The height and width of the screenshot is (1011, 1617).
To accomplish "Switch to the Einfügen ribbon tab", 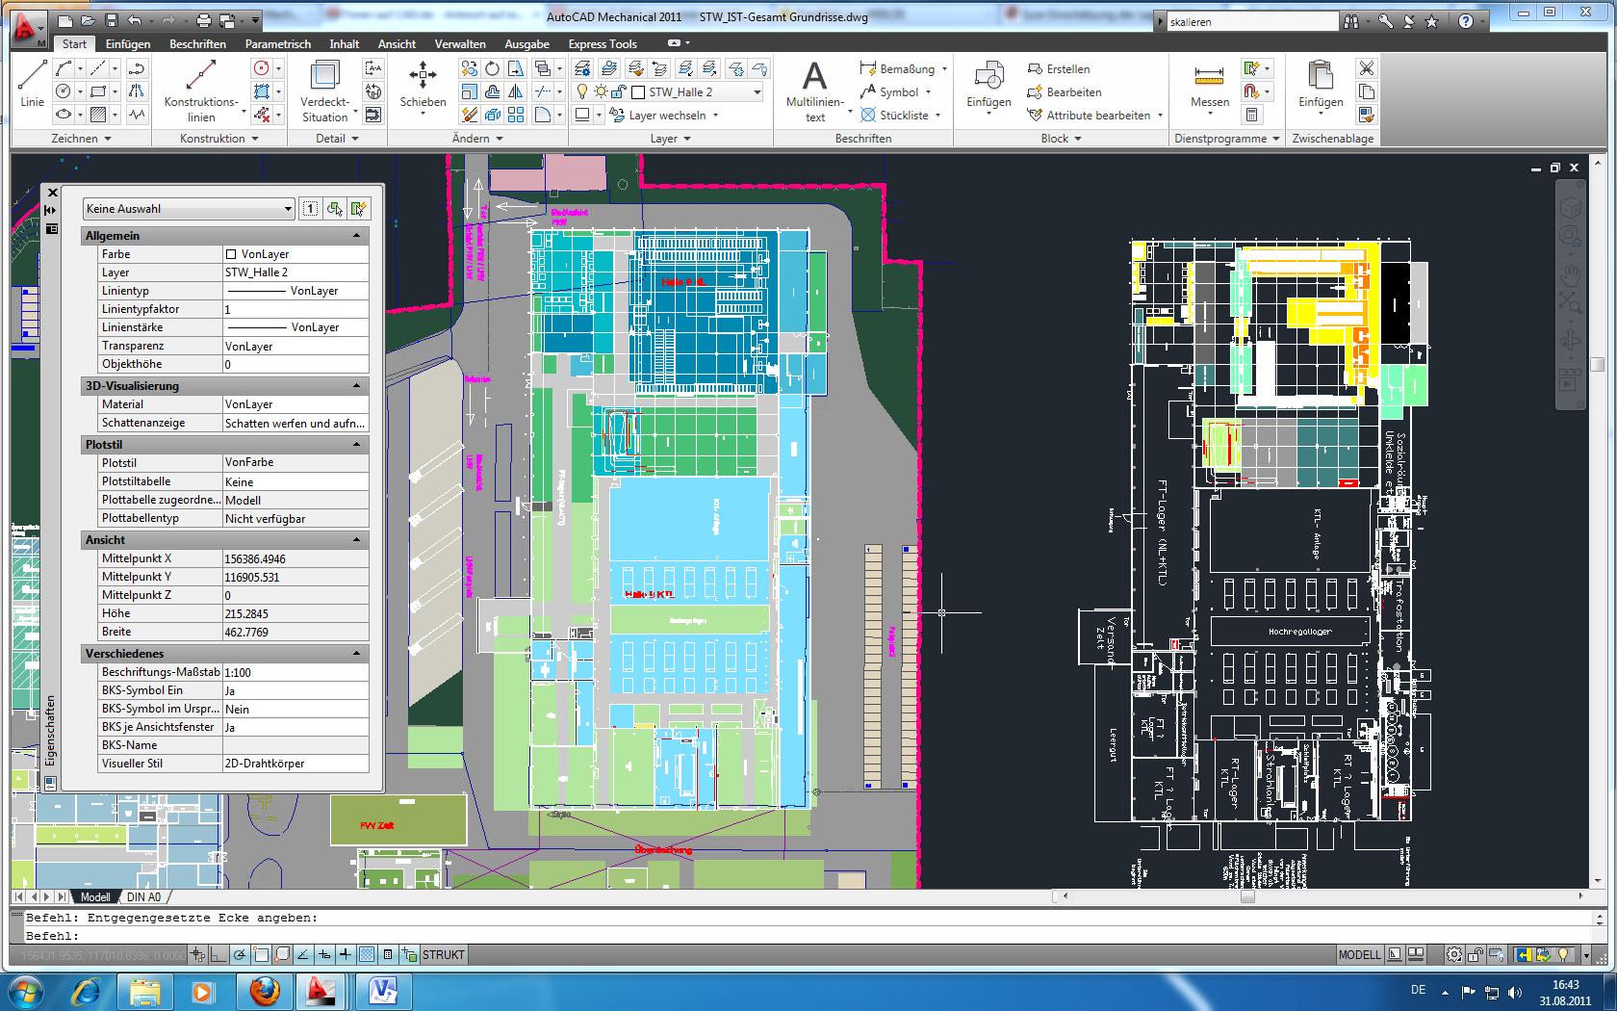I will pos(128,44).
